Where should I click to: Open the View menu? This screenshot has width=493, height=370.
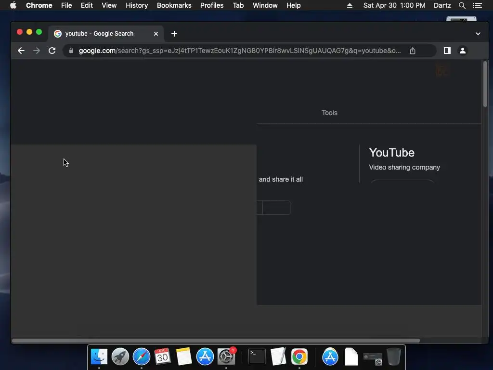tap(109, 5)
